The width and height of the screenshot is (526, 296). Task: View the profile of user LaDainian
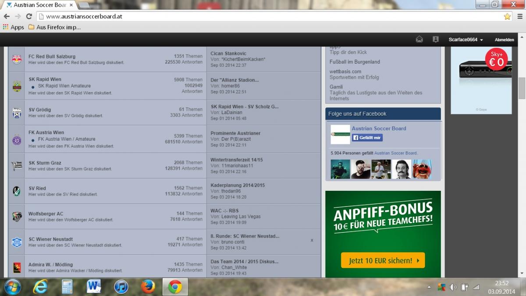(x=232, y=113)
